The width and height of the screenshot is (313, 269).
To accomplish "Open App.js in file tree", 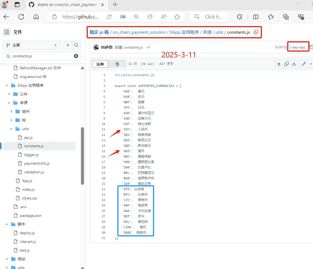I will point(27,181).
